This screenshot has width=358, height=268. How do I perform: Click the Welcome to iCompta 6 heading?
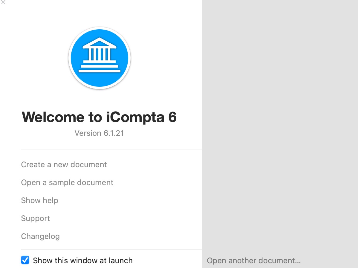coord(99,117)
